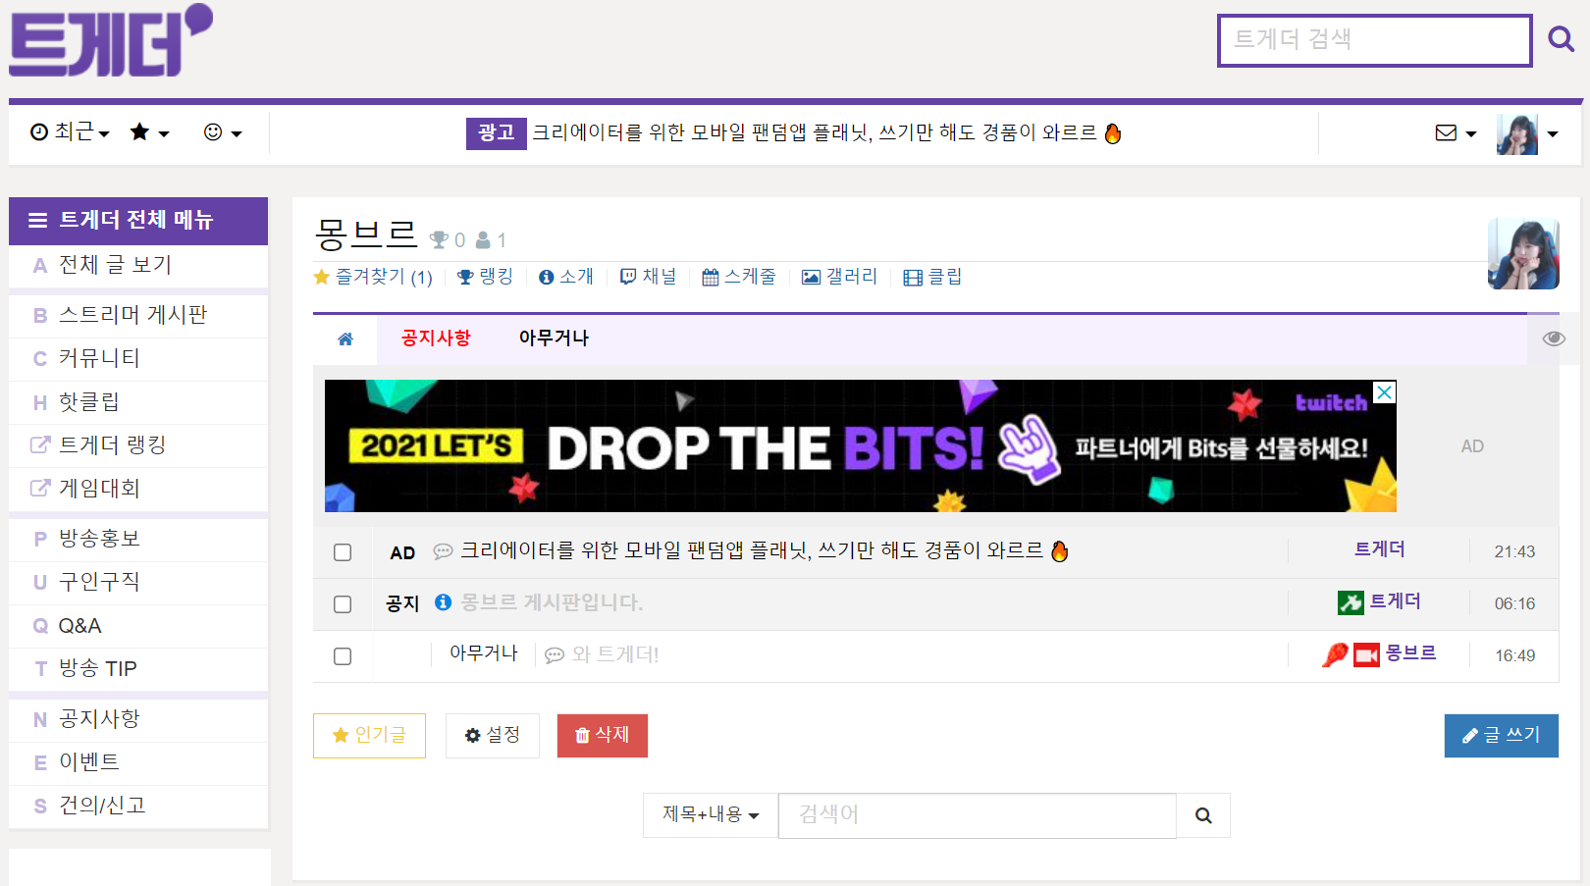The height and width of the screenshot is (886, 1590).
Task: Click 아무거나 category label in post row
Action: pos(484,653)
